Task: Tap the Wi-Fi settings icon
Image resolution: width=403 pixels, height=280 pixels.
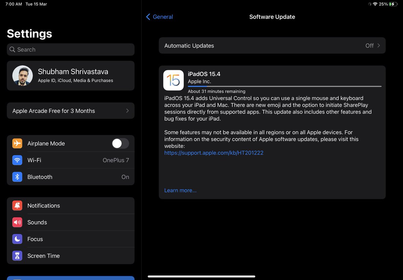Action: (17, 160)
